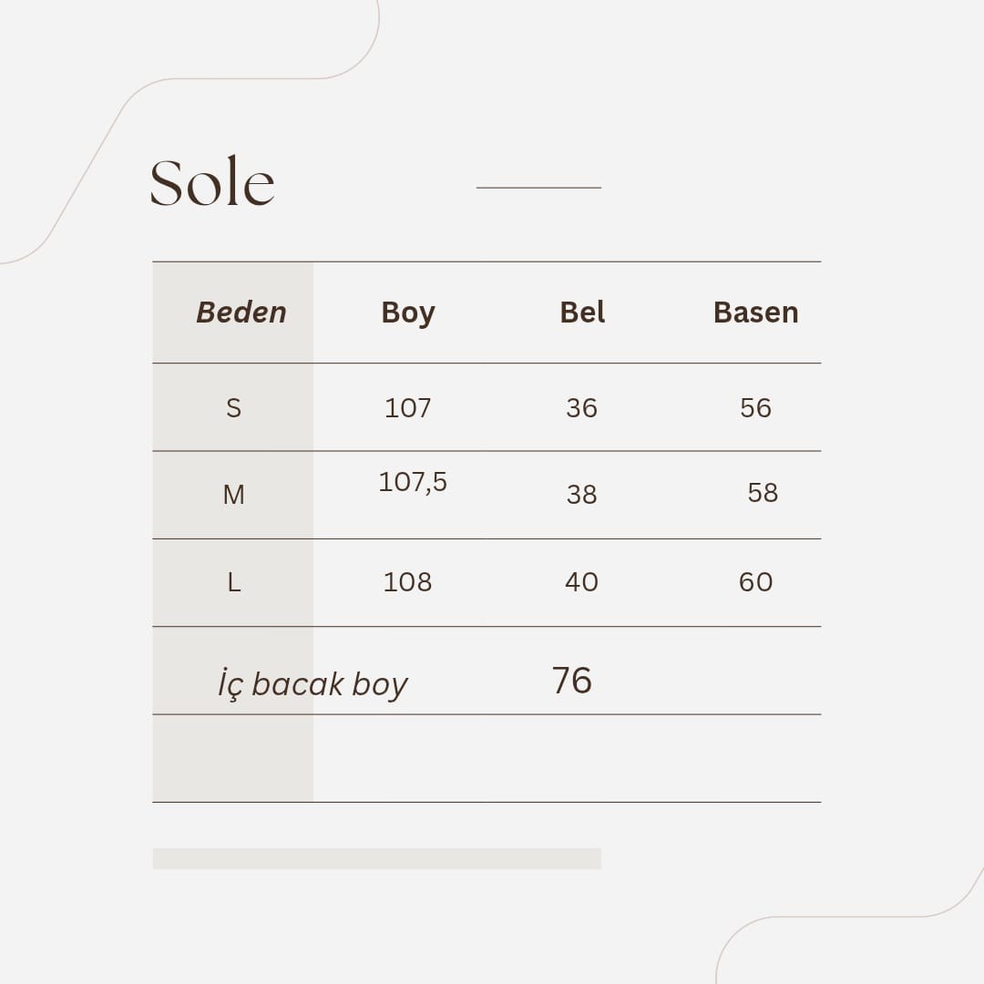Click the 58 Basen value

764,493
